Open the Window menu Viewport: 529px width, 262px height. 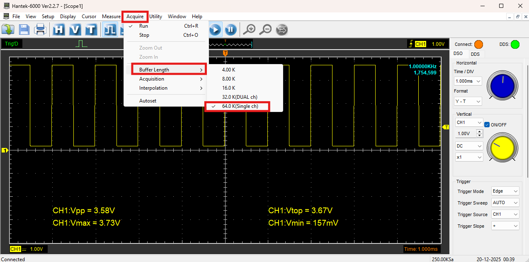coord(177,17)
